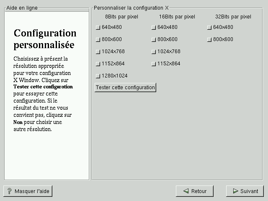
Task: Check 800x600 in the 16Bits column
Action: pyautogui.click(x=154, y=40)
